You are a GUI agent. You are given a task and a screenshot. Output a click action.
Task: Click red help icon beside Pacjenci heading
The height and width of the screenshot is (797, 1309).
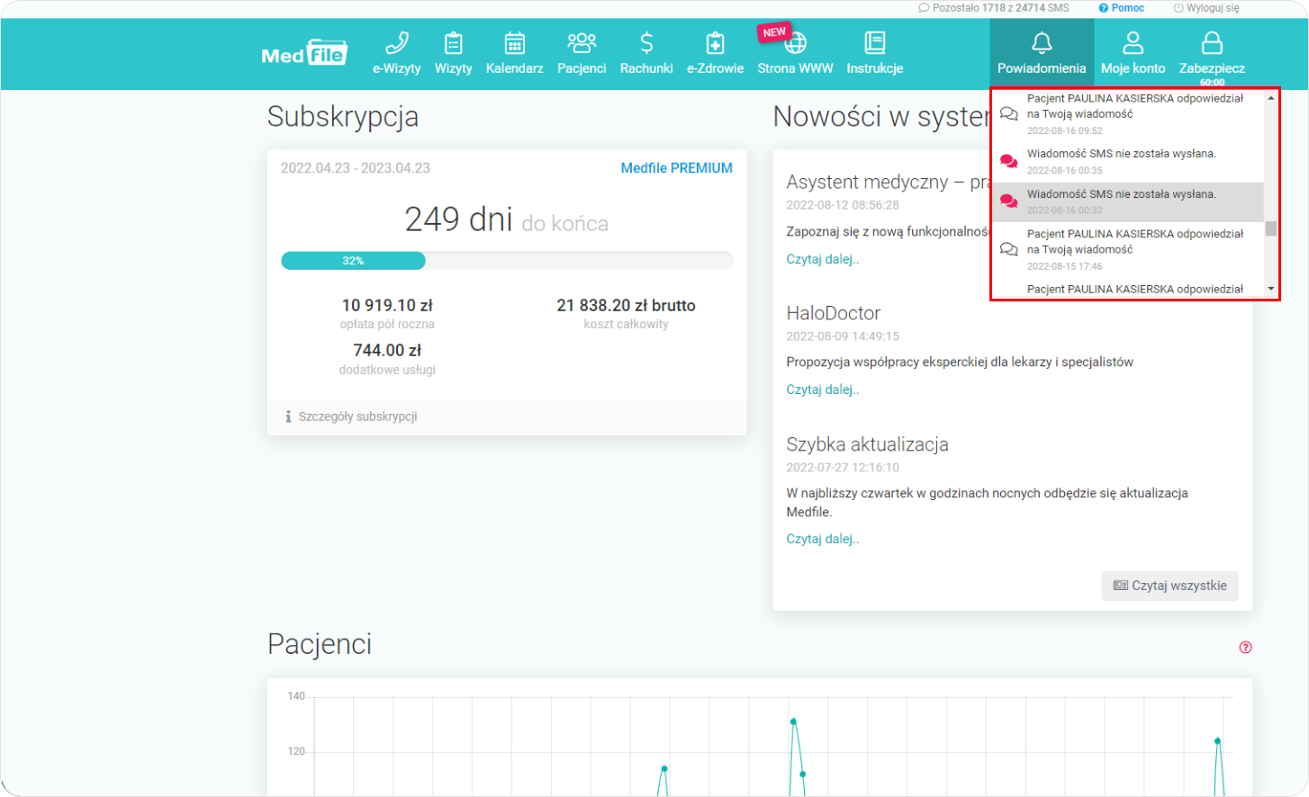click(x=1245, y=647)
